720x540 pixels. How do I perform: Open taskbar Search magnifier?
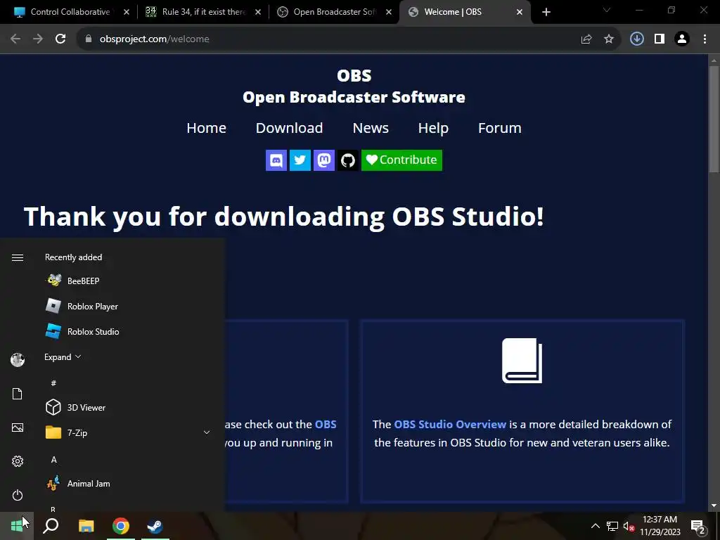51,526
